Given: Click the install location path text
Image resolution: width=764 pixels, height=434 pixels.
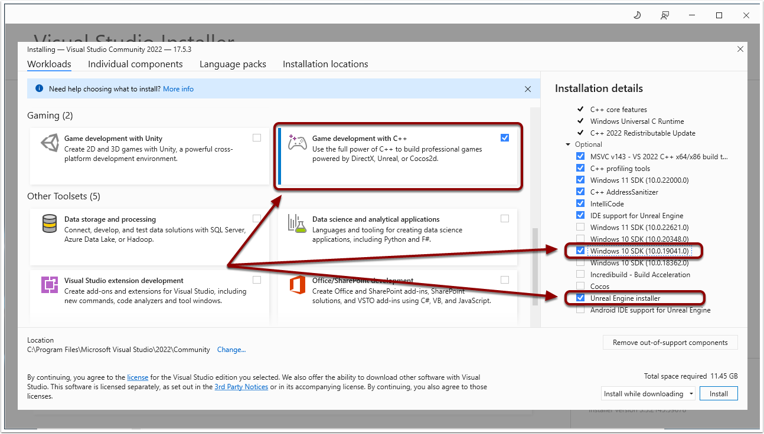Looking at the screenshot, I should 119,350.
